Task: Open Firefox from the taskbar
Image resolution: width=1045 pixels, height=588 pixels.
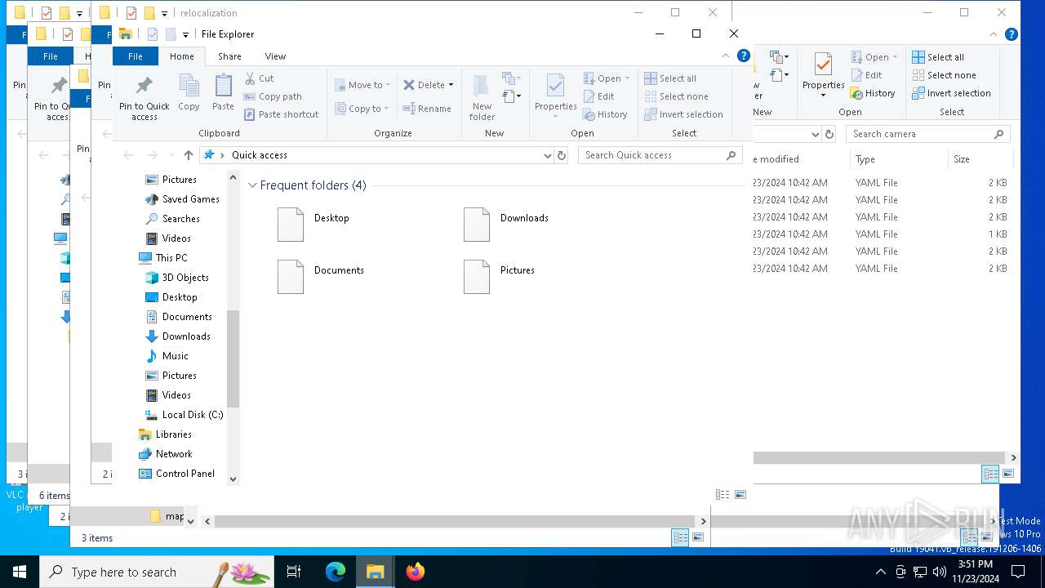Action: 416,572
